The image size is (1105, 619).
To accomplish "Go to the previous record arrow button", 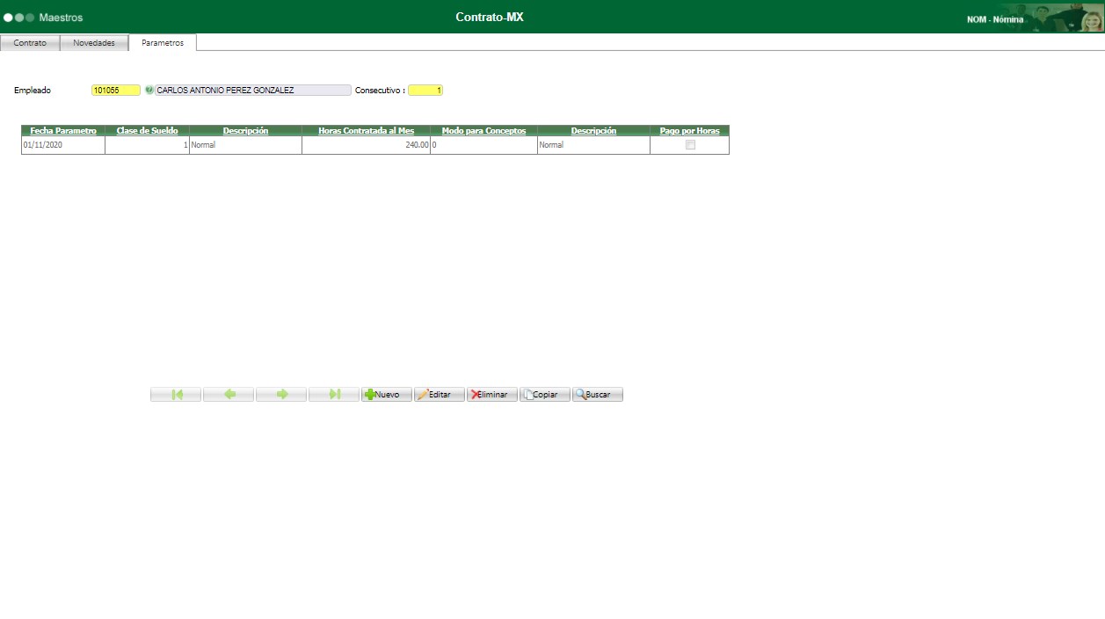I will [x=229, y=395].
